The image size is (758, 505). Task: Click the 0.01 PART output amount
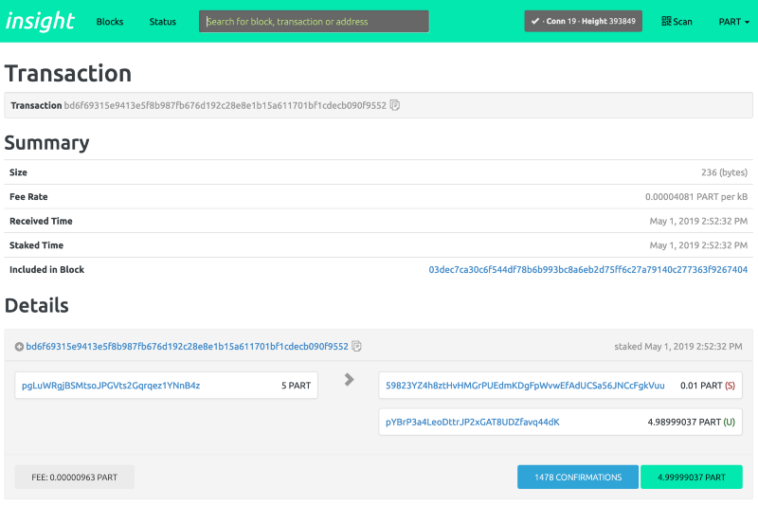[x=701, y=386]
